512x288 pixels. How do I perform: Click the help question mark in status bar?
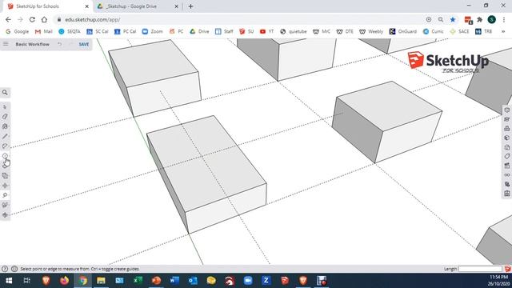(x=5, y=269)
